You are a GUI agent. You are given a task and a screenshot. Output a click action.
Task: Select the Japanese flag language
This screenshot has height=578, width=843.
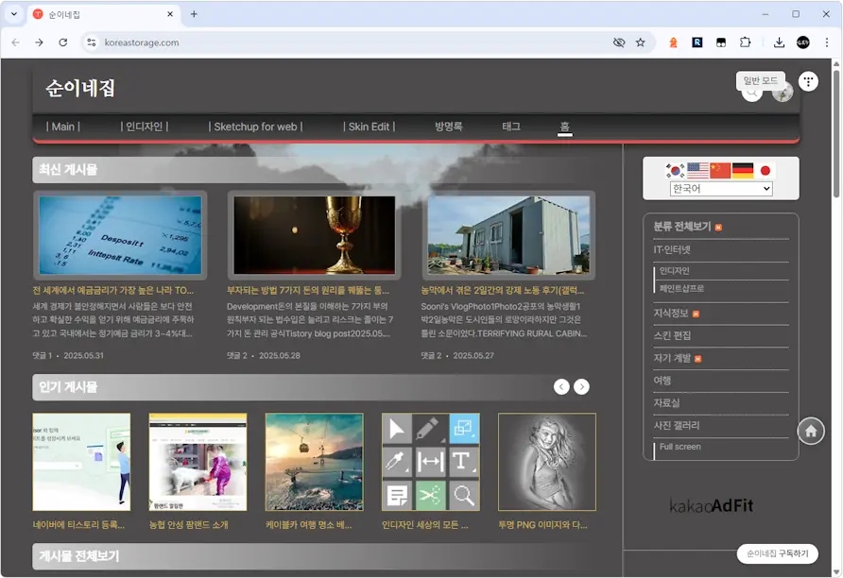coord(766,171)
